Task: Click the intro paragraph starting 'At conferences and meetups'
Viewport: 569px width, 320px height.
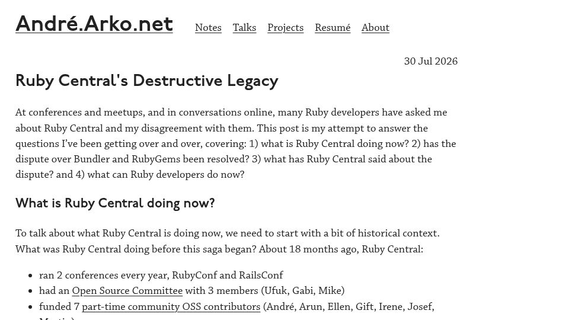Action: tap(236, 143)
